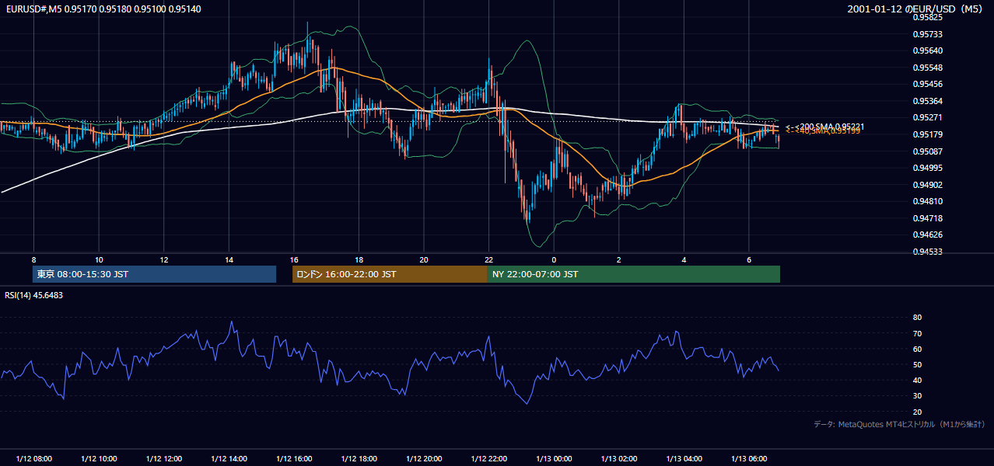Click the 1/13 02:00 time label
The width and height of the screenshot is (994, 466).
619,458
